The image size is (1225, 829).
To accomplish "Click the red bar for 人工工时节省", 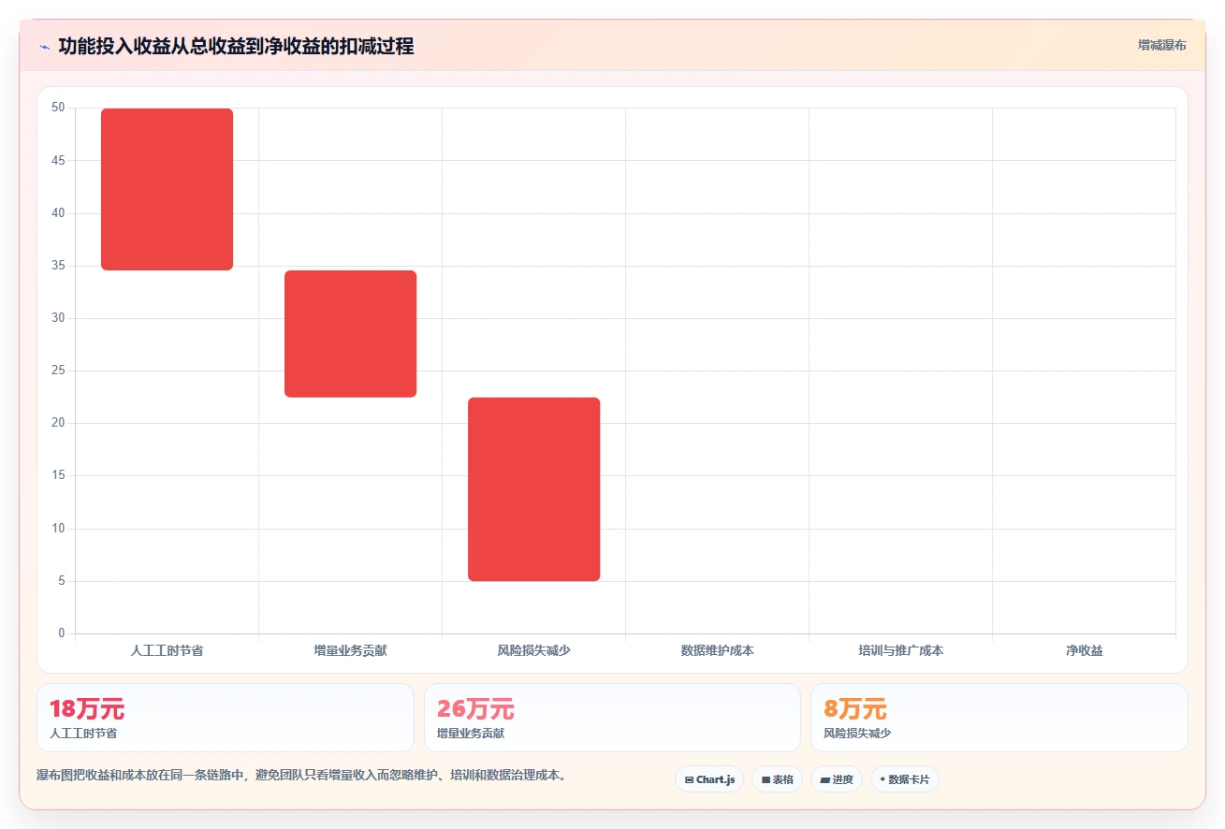I will (x=167, y=189).
